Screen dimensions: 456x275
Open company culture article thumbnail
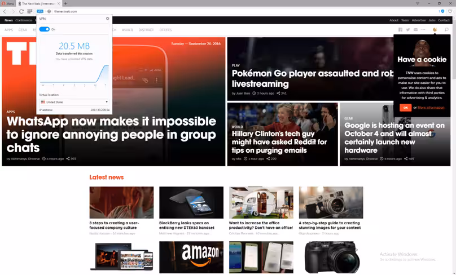pos(121,202)
